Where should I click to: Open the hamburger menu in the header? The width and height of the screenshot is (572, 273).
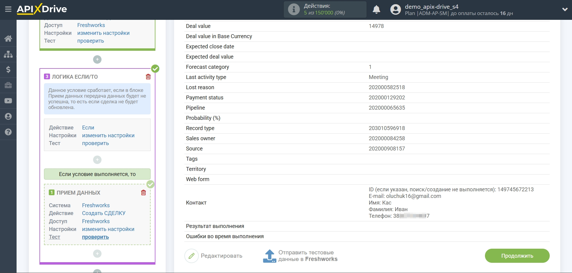click(8, 9)
